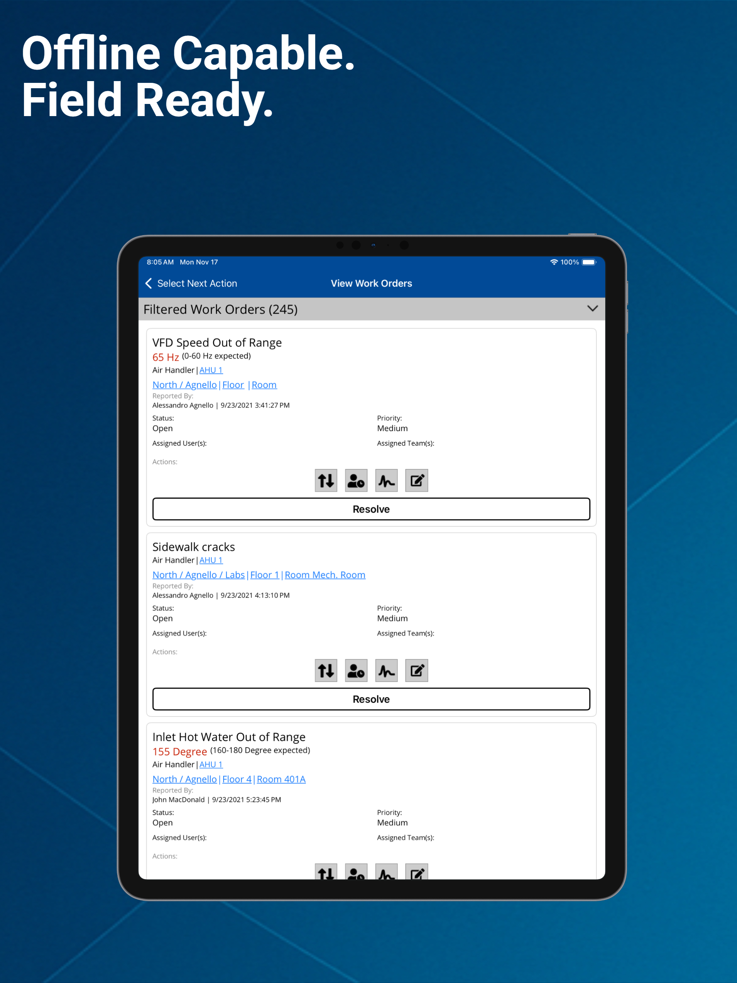Edit the VFD Speed Out of Range order
This screenshot has width=737, height=983.
417,480
